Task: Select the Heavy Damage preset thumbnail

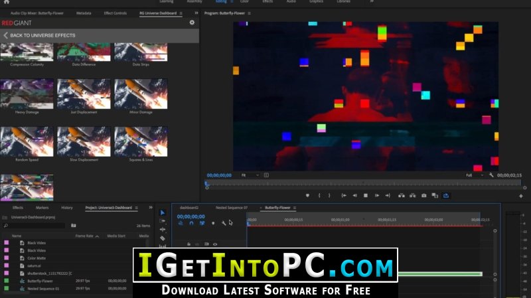Action: point(27,94)
